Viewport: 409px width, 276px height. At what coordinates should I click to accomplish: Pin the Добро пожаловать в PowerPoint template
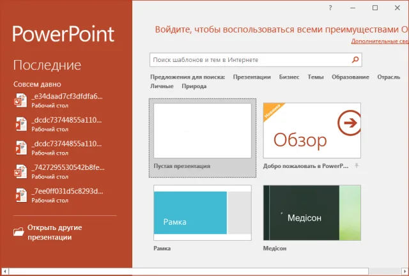357,165
